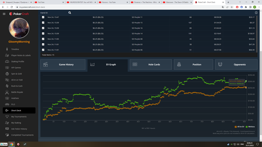
Task: Click the ENG language indicator in tray
Action: [x=242, y=144]
